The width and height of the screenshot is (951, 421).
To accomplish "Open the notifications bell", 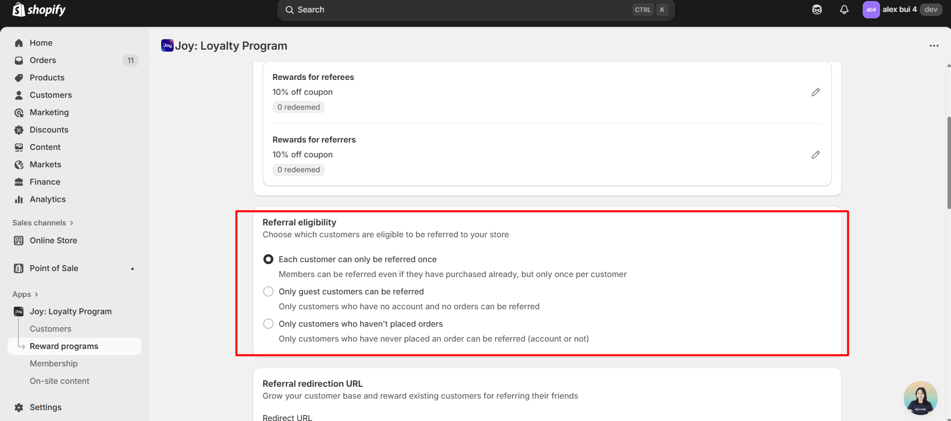I will click(844, 10).
